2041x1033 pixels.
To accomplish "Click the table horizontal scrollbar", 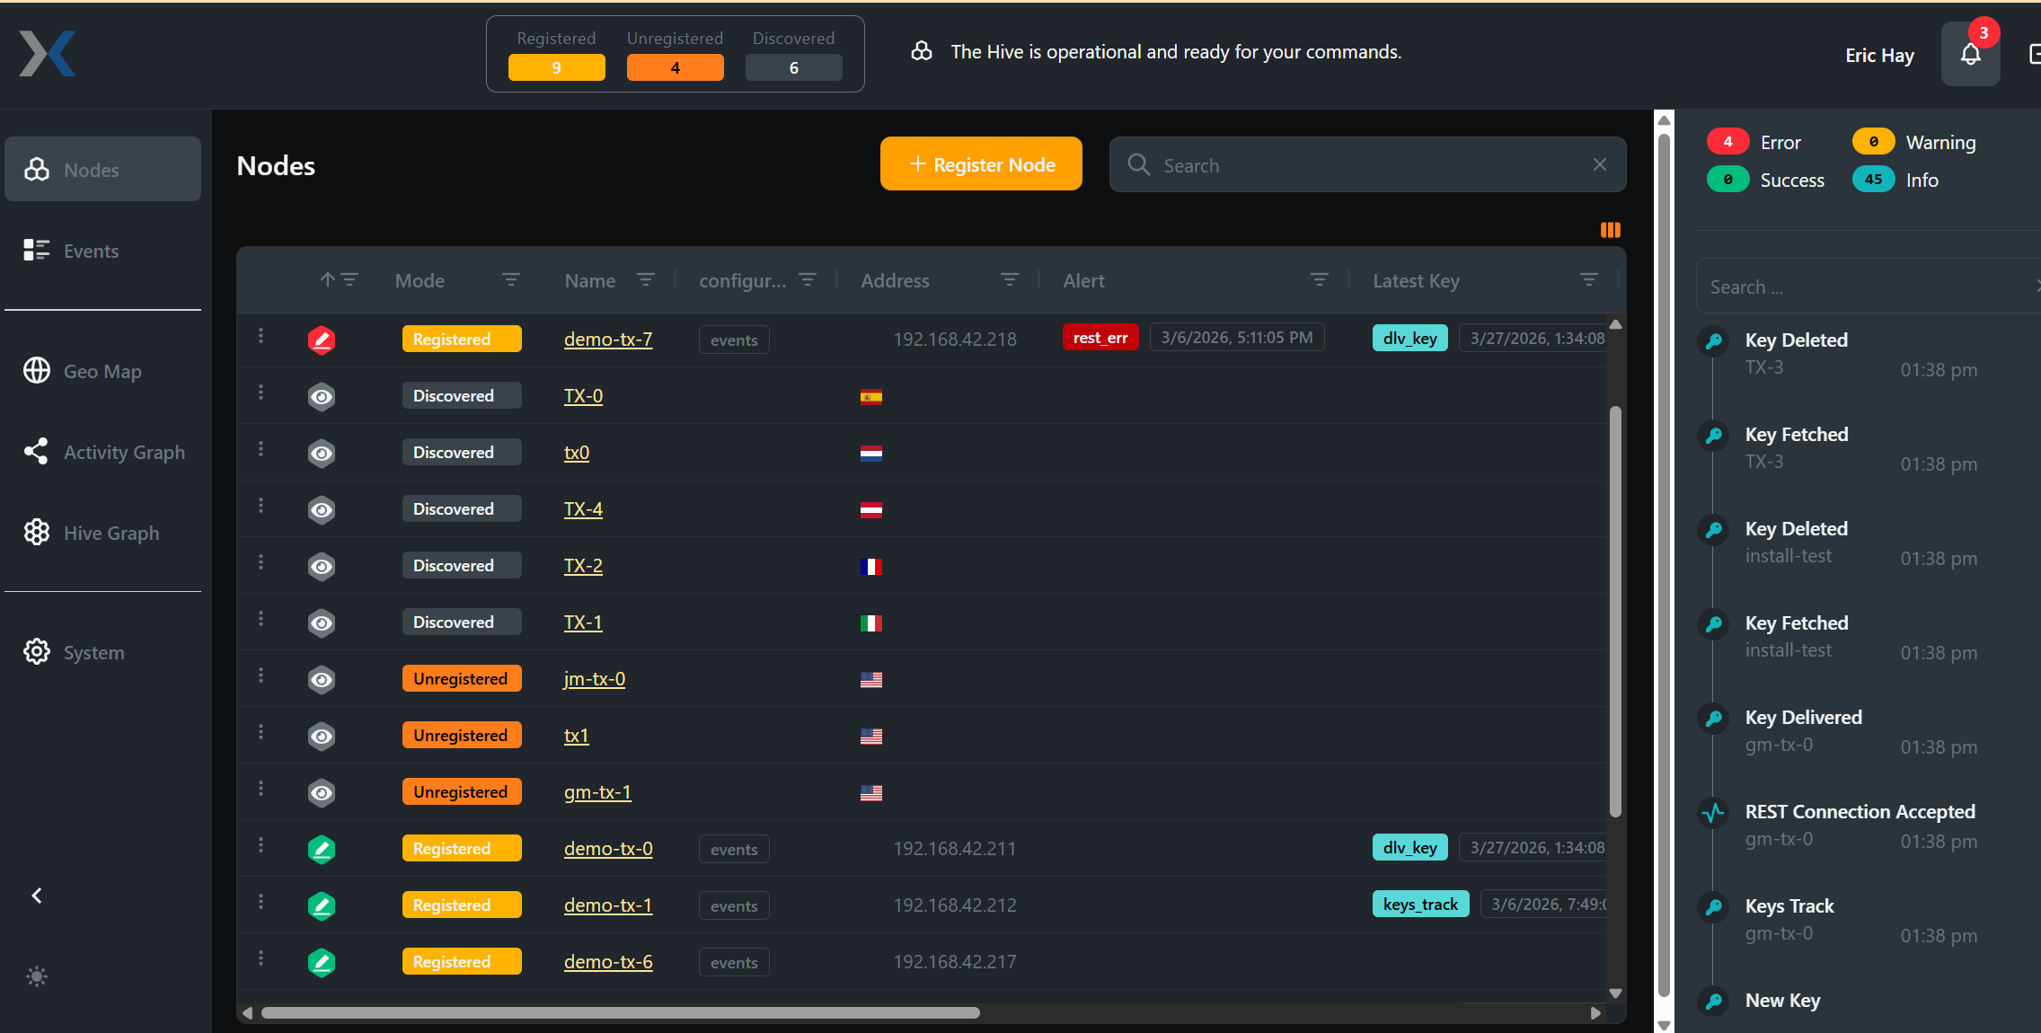I will click(x=620, y=1012).
